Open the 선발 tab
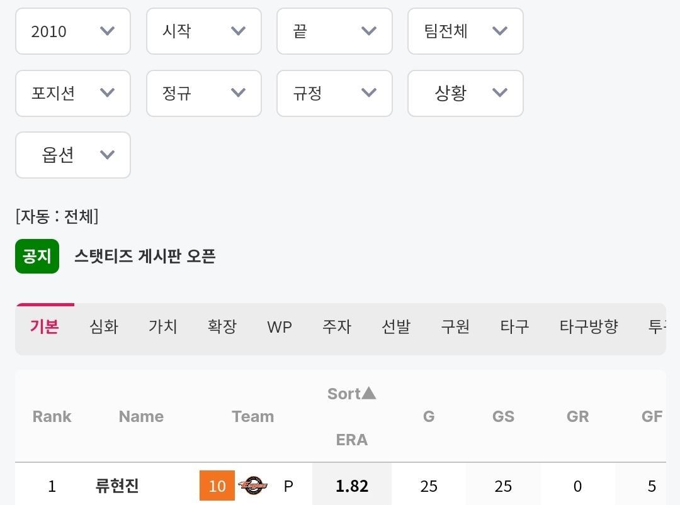The width and height of the screenshot is (680, 505). point(396,327)
